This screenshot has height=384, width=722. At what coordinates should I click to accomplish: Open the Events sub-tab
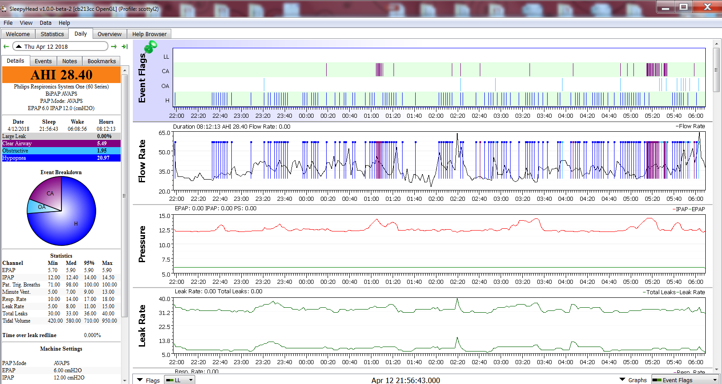coord(43,61)
